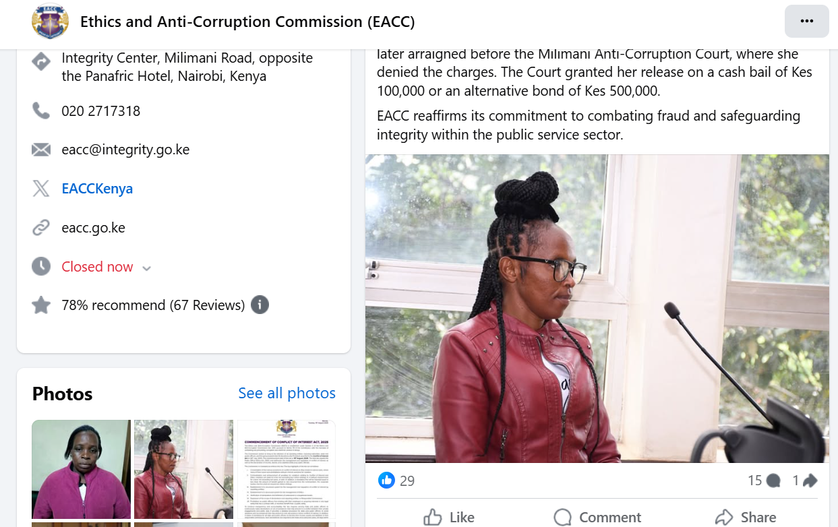Open the woman in purple jacket thumbnail

(81, 469)
